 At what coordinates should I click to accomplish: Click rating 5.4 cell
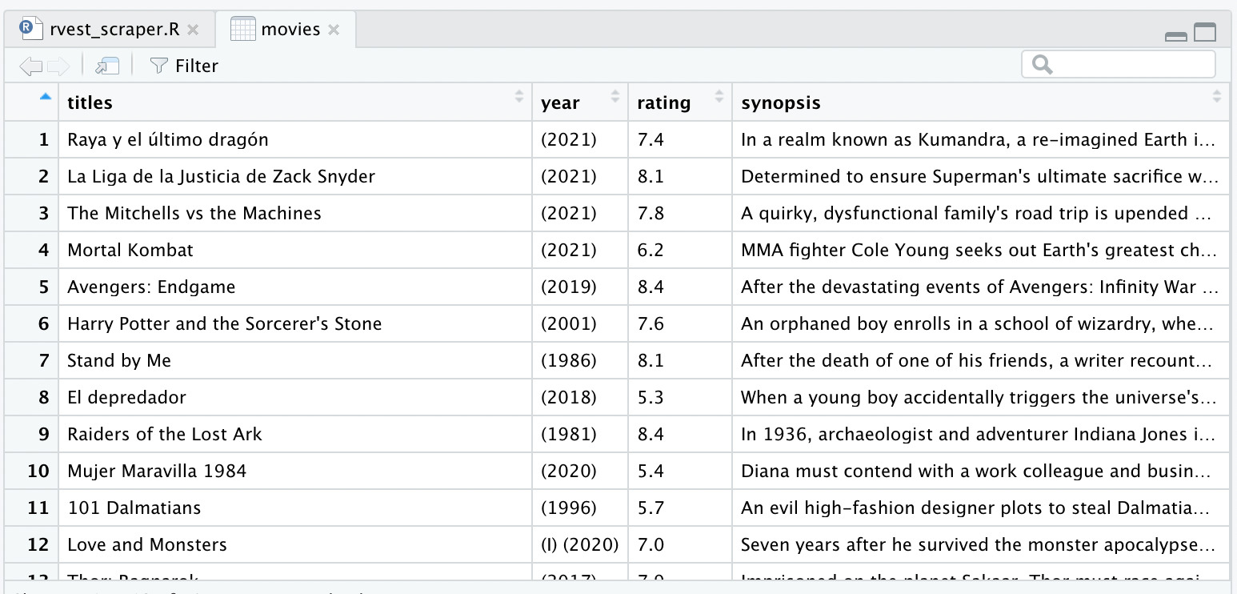(x=680, y=471)
